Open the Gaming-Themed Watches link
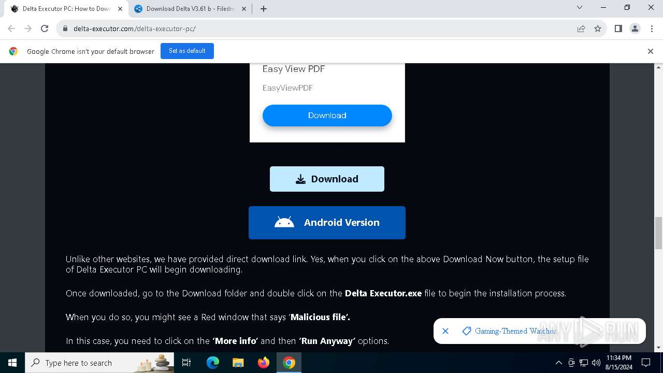 [515, 331]
